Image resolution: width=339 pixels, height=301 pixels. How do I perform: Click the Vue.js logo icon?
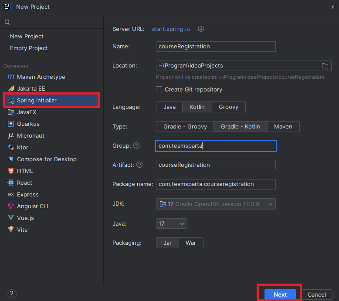pos(11,218)
